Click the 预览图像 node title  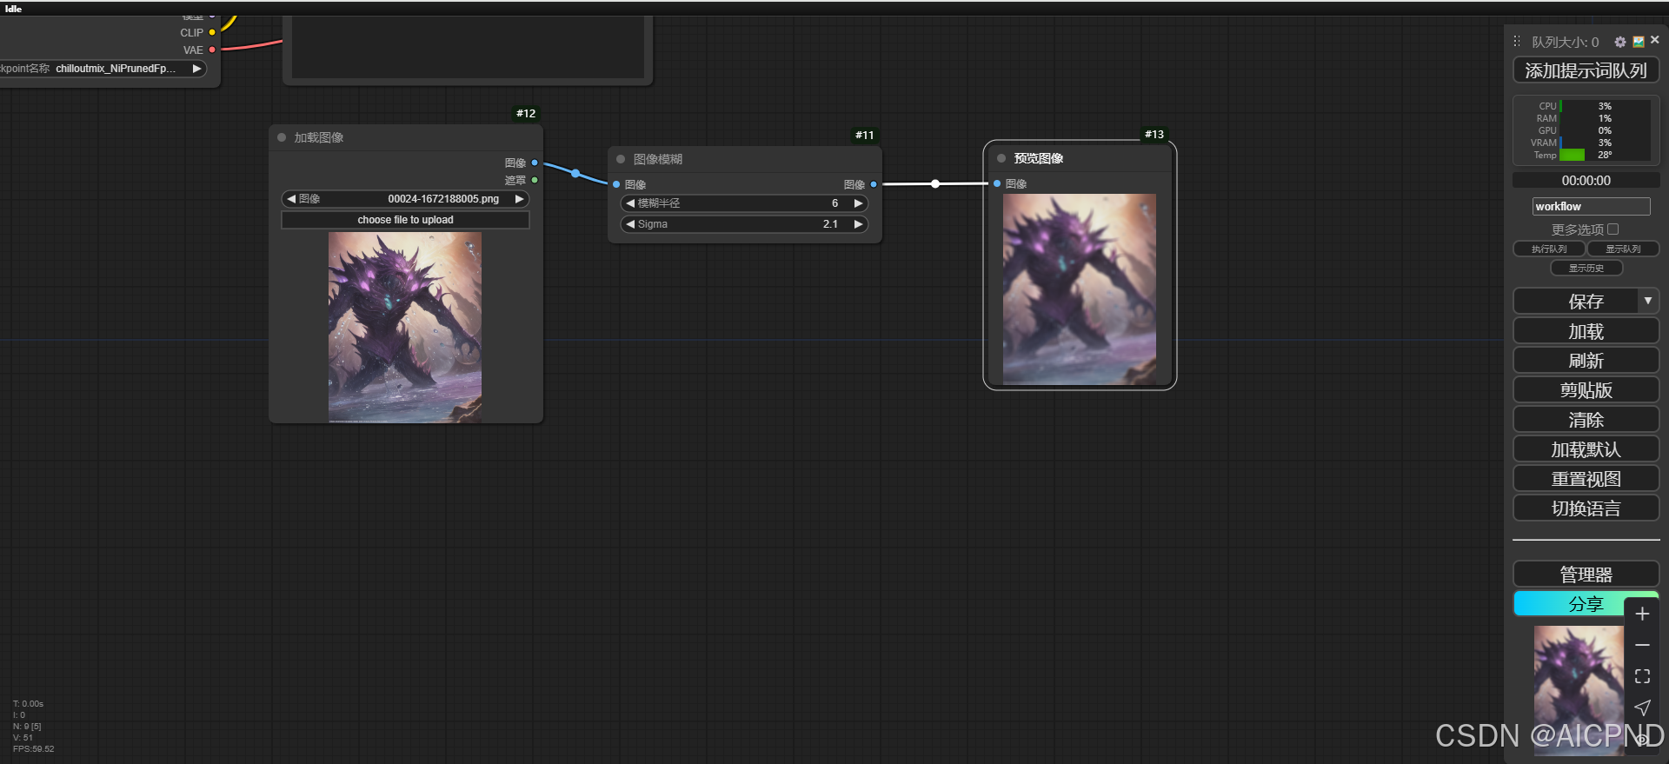point(1039,158)
